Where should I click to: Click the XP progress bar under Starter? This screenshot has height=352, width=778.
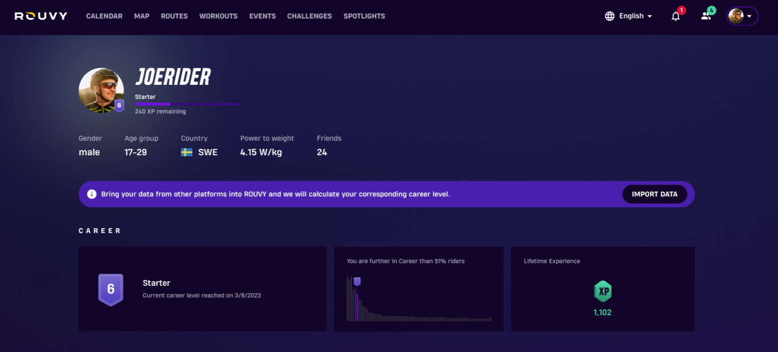pyautogui.click(x=187, y=104)
